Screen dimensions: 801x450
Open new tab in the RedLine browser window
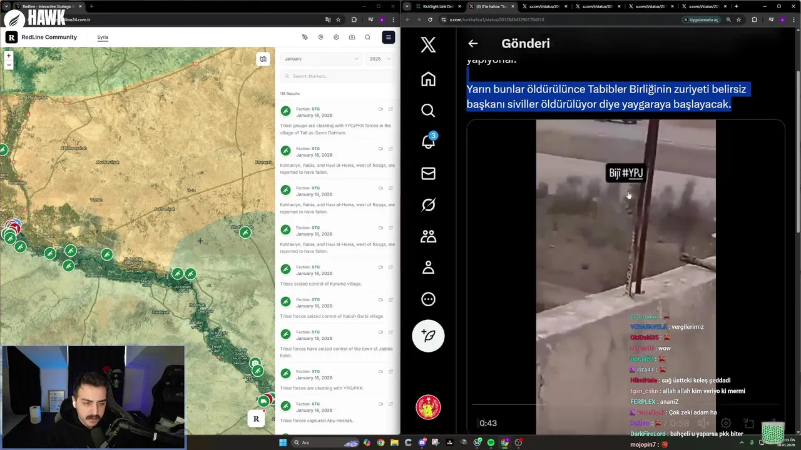(x=91, y=6)
